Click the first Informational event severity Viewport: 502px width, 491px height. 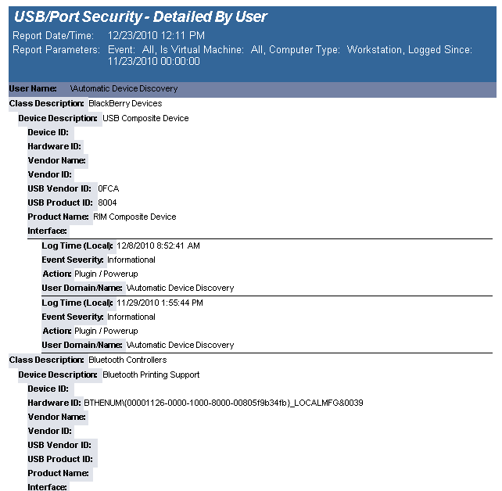(x=131, y=260)
